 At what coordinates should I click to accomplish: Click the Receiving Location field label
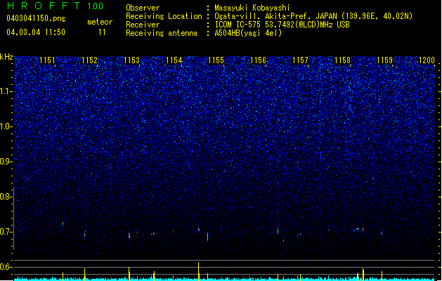pyautogui.click(x=164, y=16)
